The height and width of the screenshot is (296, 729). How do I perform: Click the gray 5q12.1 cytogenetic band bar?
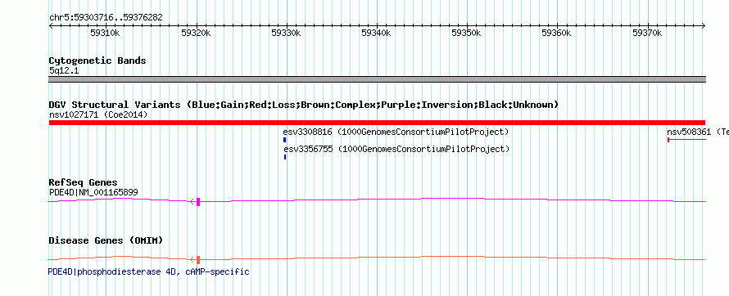pos(377,79)
